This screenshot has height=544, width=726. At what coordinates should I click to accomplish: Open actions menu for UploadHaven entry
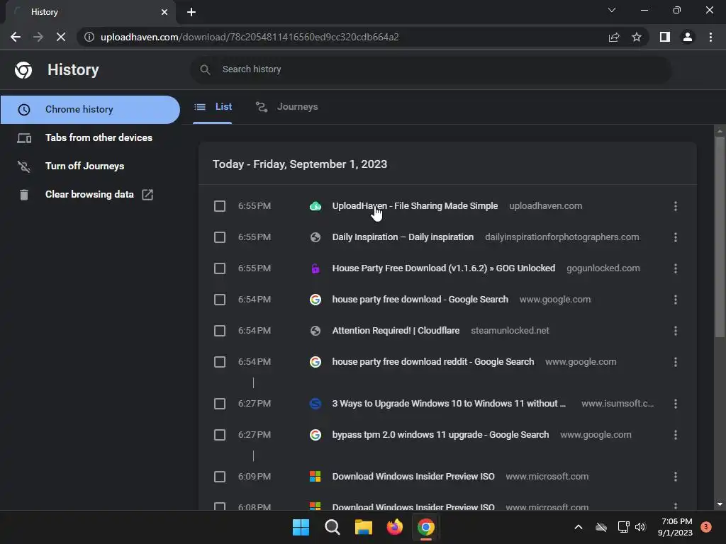(x=676, y=206)
